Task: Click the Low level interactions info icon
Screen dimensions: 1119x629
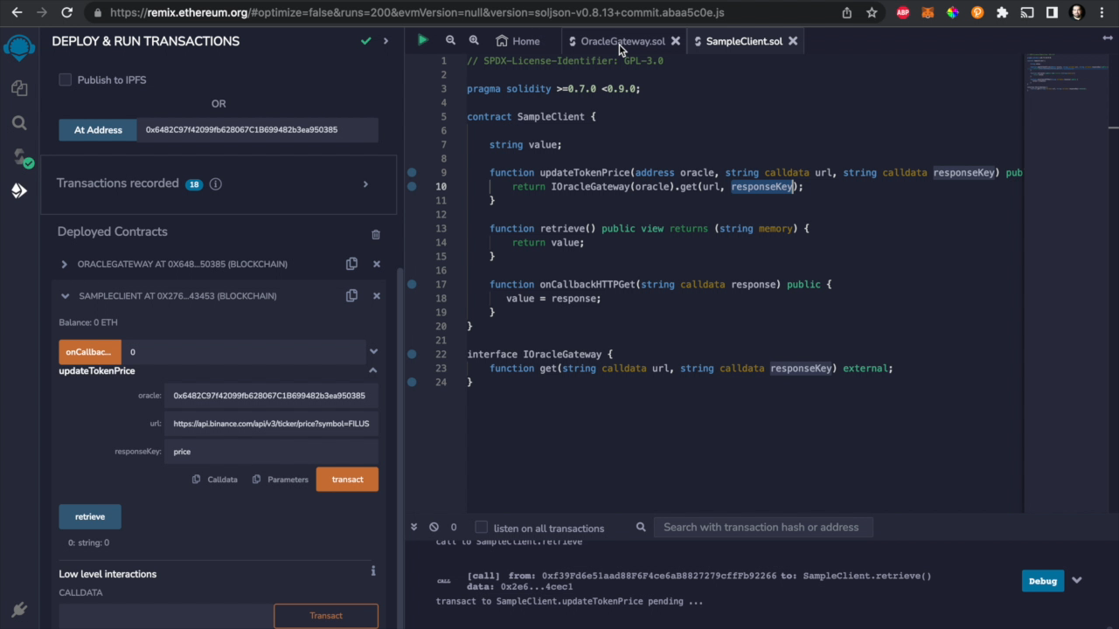Action: pos(373,571)
